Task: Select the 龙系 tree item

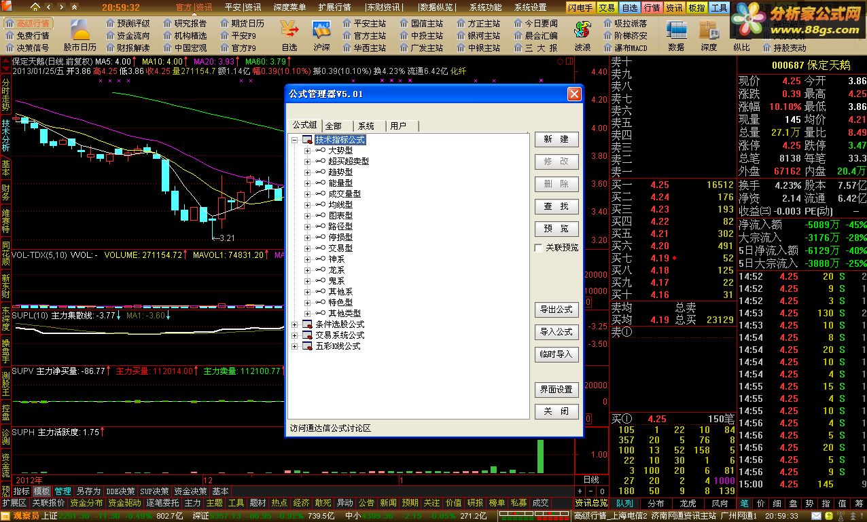Action: [336, 270]
